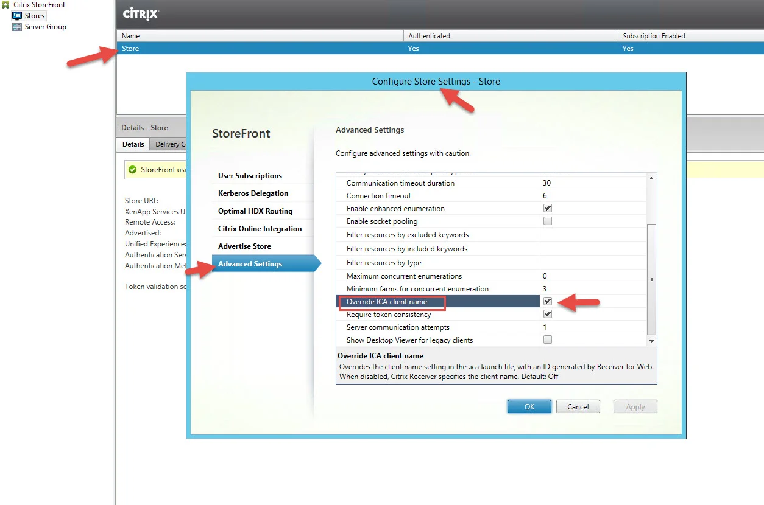Click scrollbar up arrow in settings list
The height and width of the screenshot is (505, 764).
(x=651, y=178)
